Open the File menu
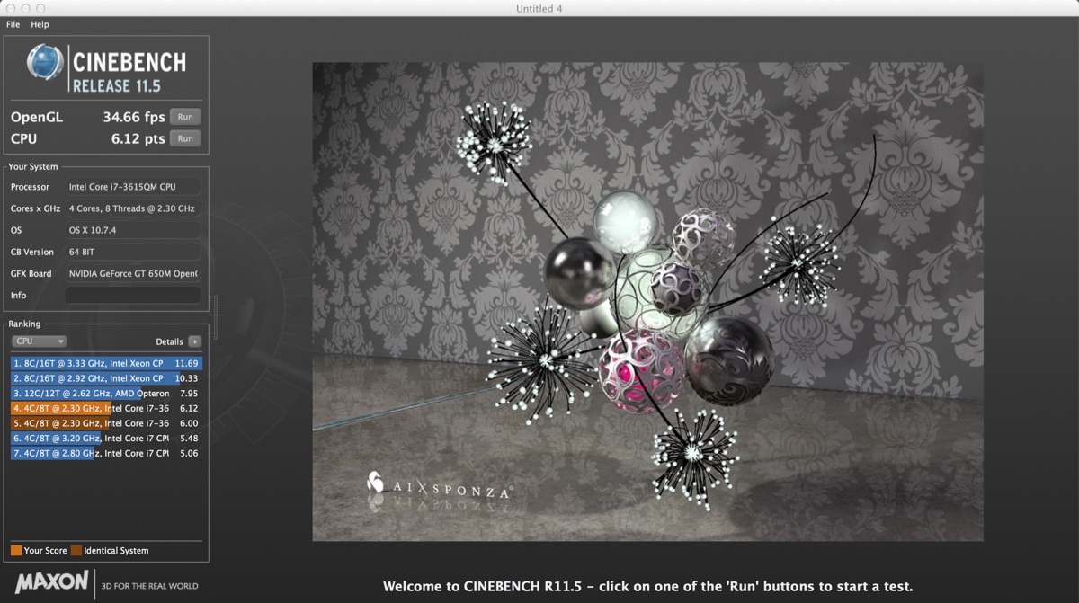The image size is (1079, 603). click(13, 24)
